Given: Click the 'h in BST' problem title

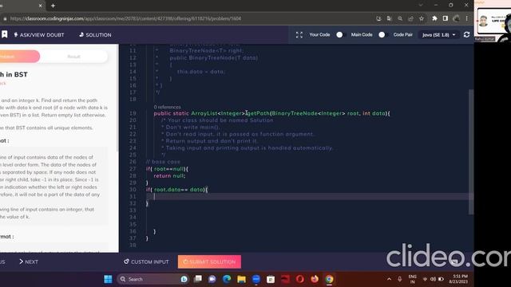Looking at the screenshot, I should coord(14,74).
